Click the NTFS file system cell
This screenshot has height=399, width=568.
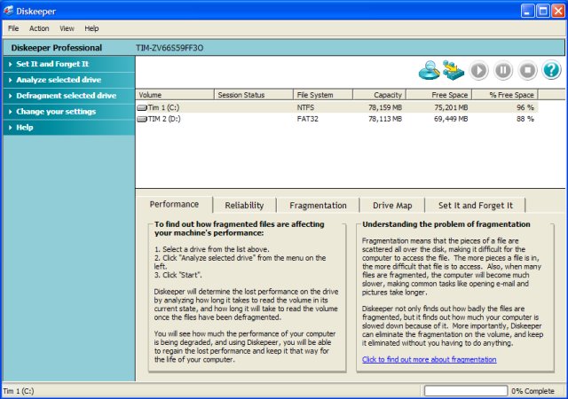coord(305,107)
